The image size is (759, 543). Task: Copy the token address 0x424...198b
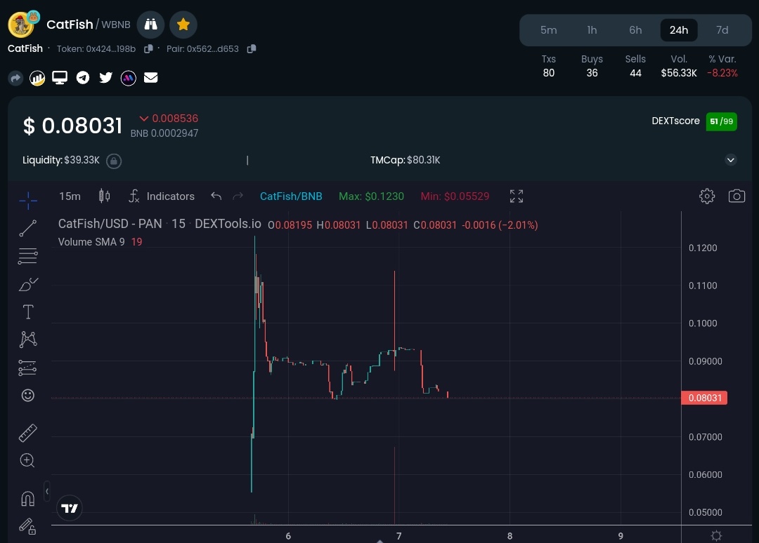tap(148, 49)
